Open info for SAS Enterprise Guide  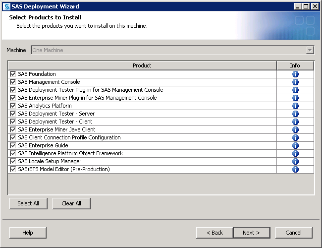(295, 146)
